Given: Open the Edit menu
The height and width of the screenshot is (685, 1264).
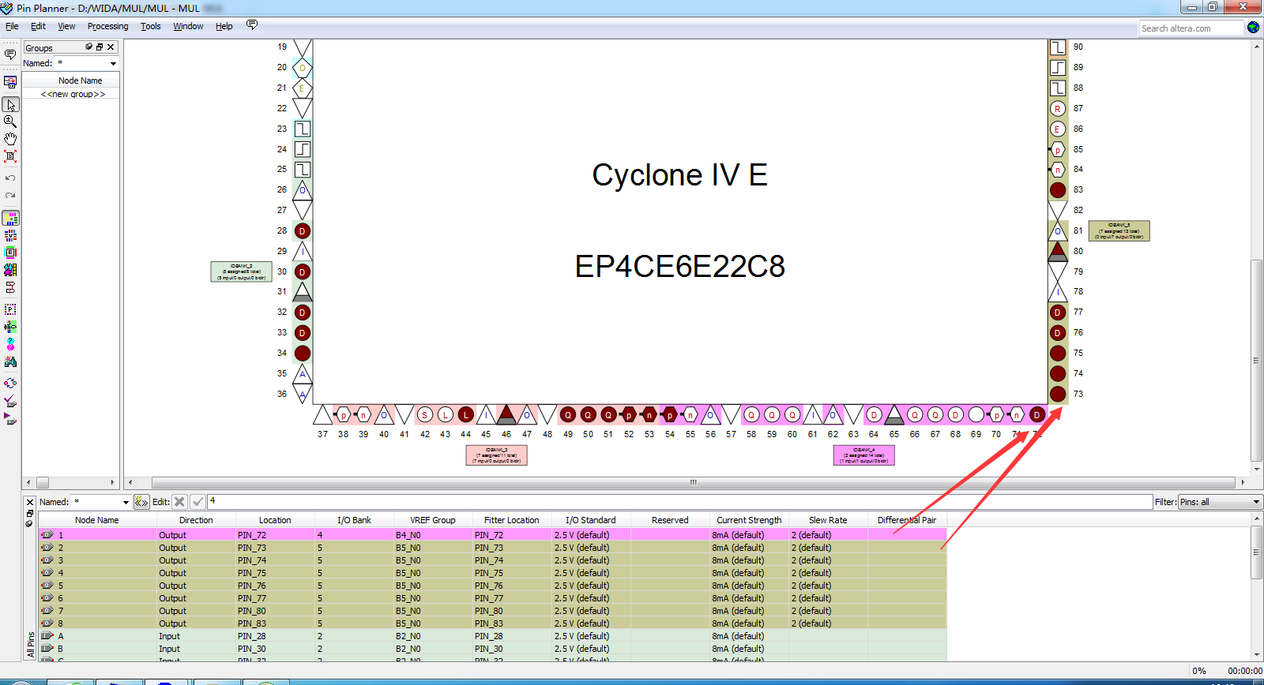Looking at the screenshot, I should 38,26.
